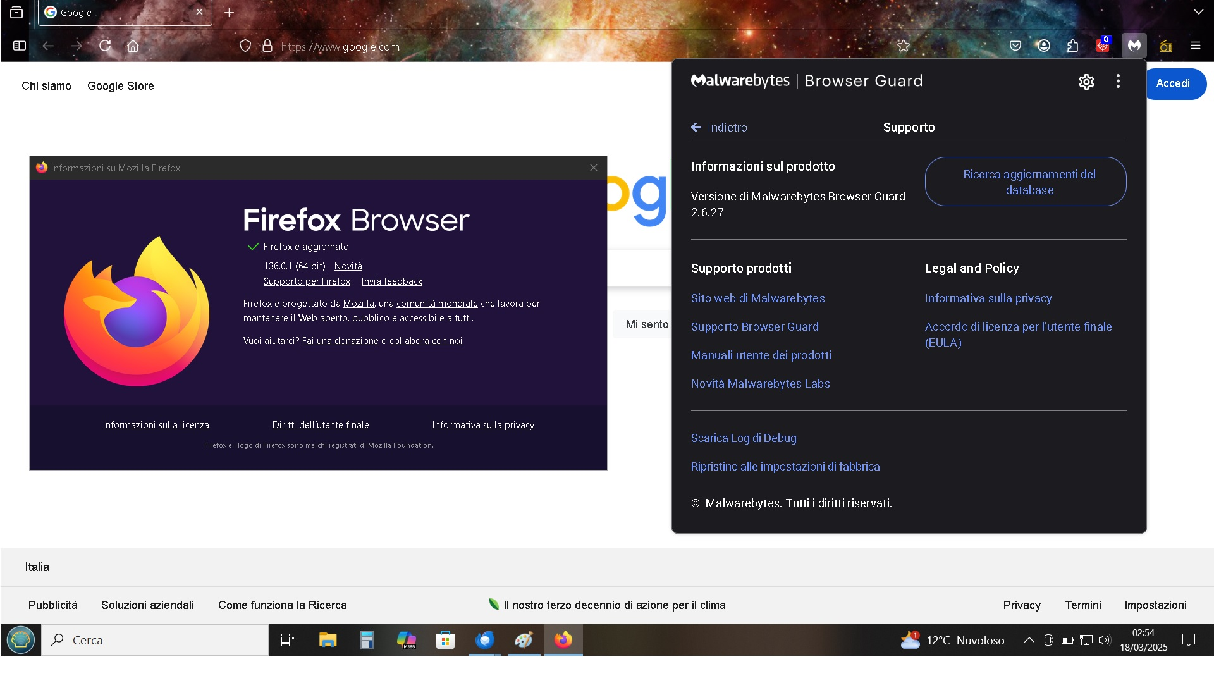1214x683 pixels.
Task: Show hidden system tray icons chevron
Action: click(1029, 639)
